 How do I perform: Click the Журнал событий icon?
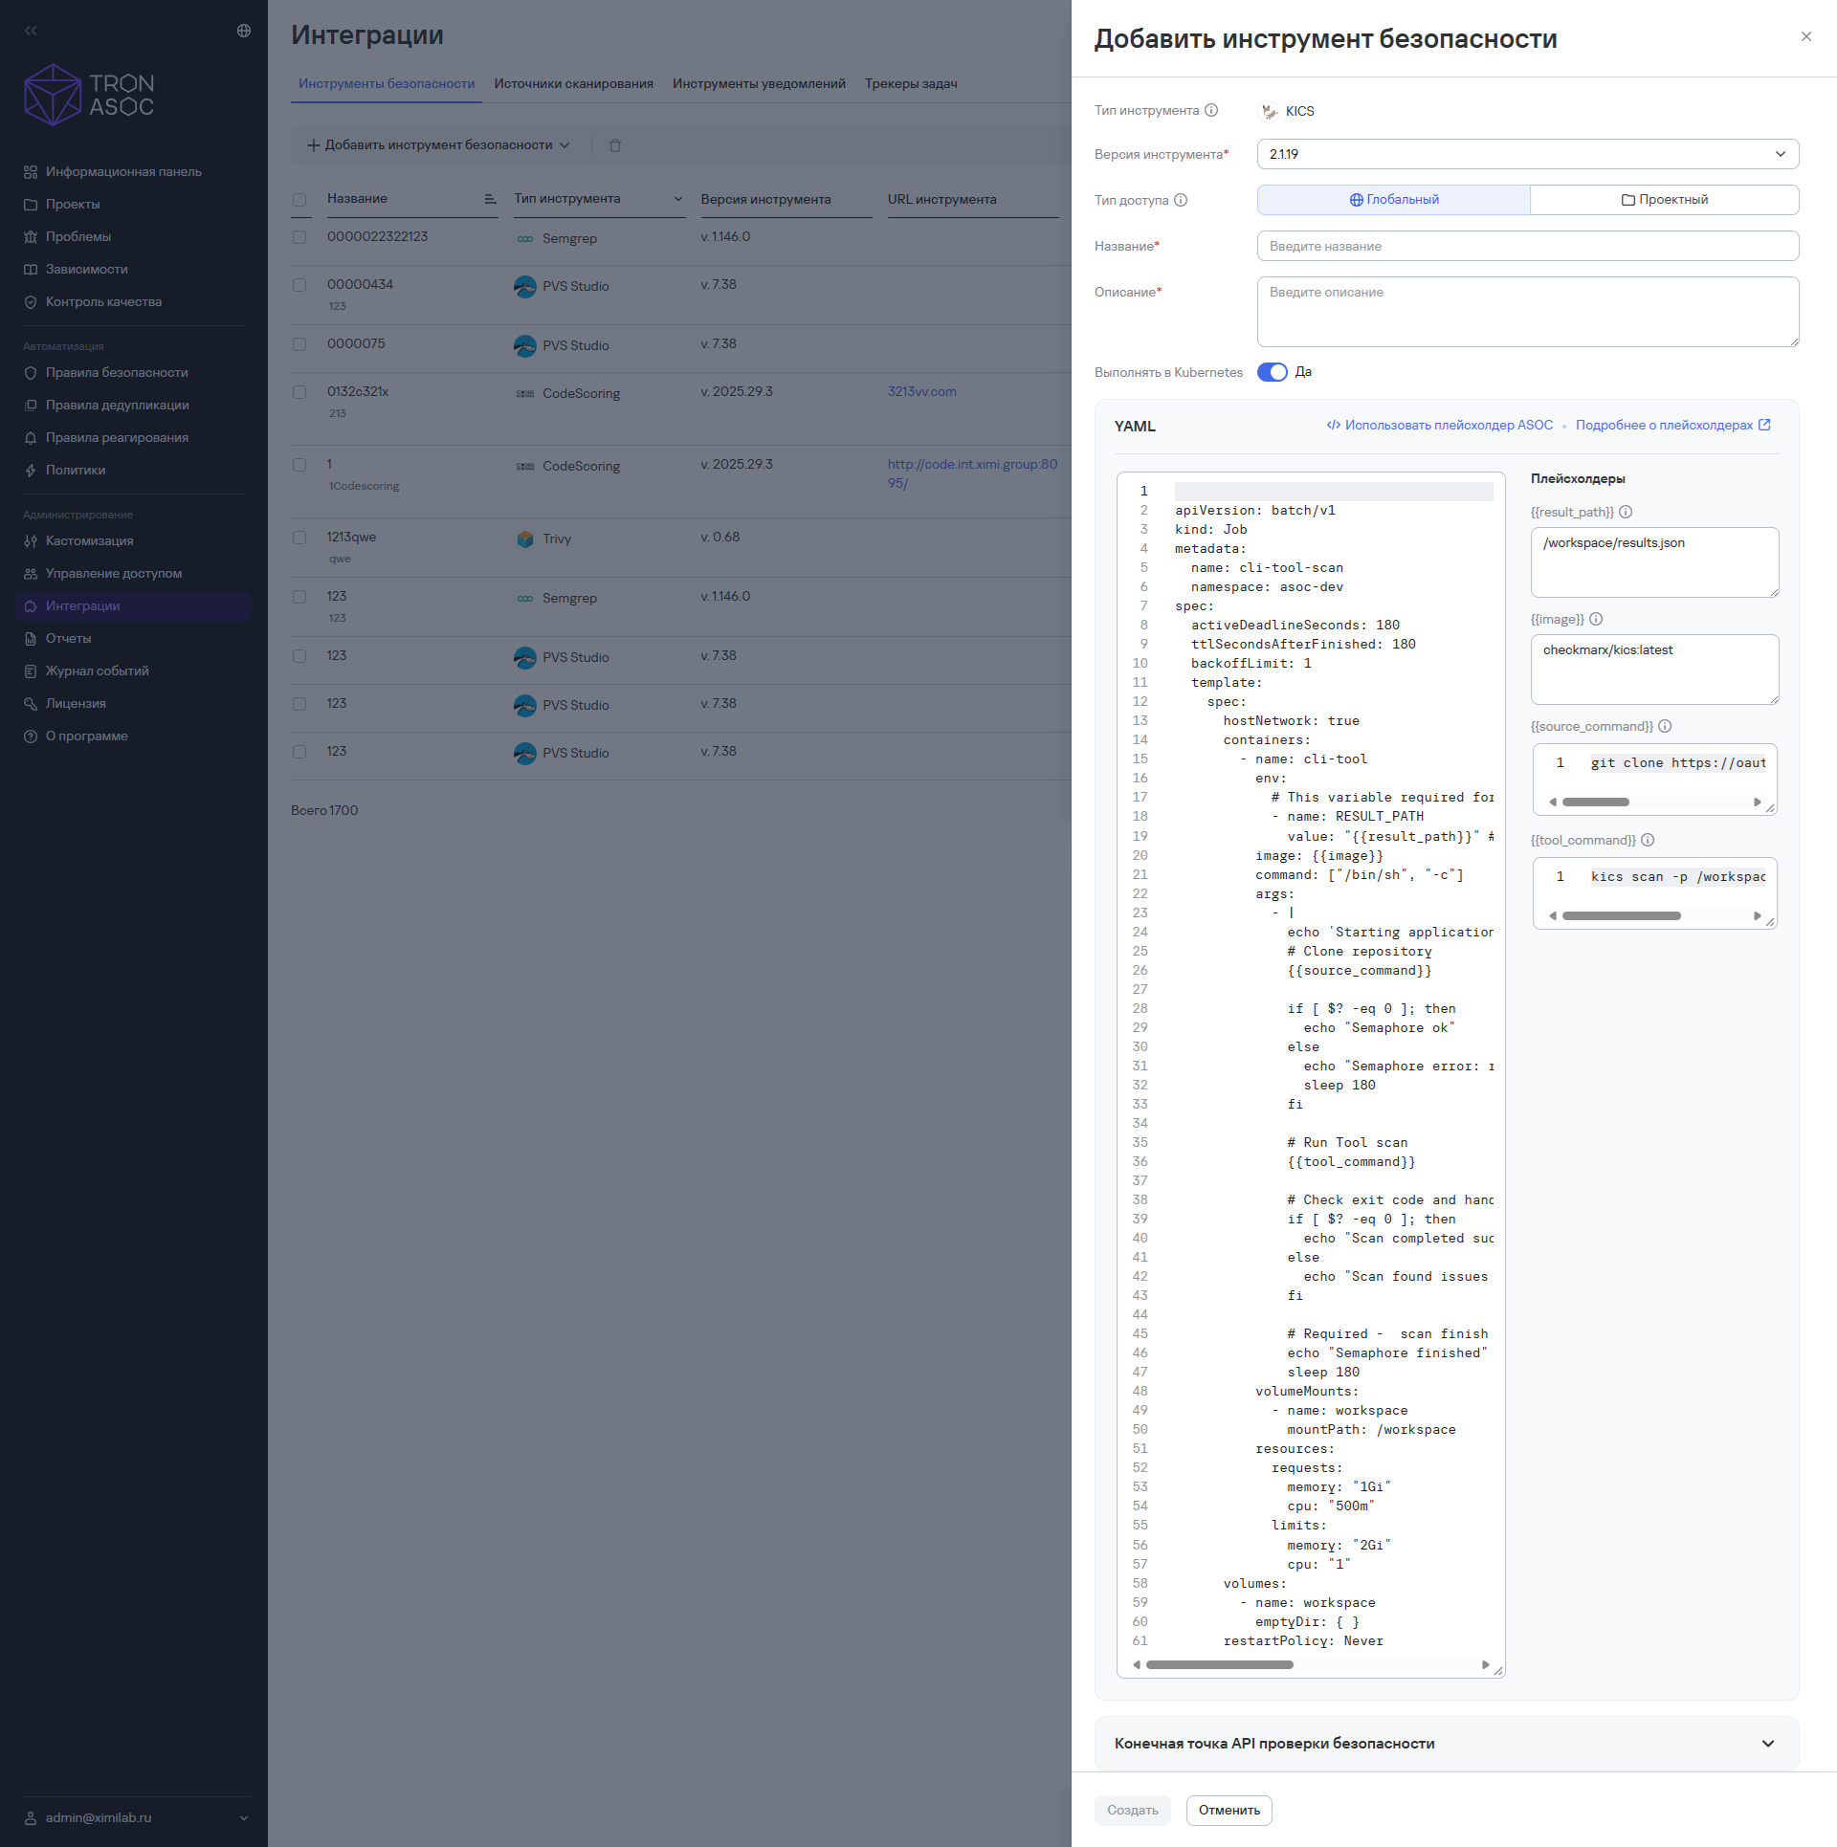(x=31, y=671)
